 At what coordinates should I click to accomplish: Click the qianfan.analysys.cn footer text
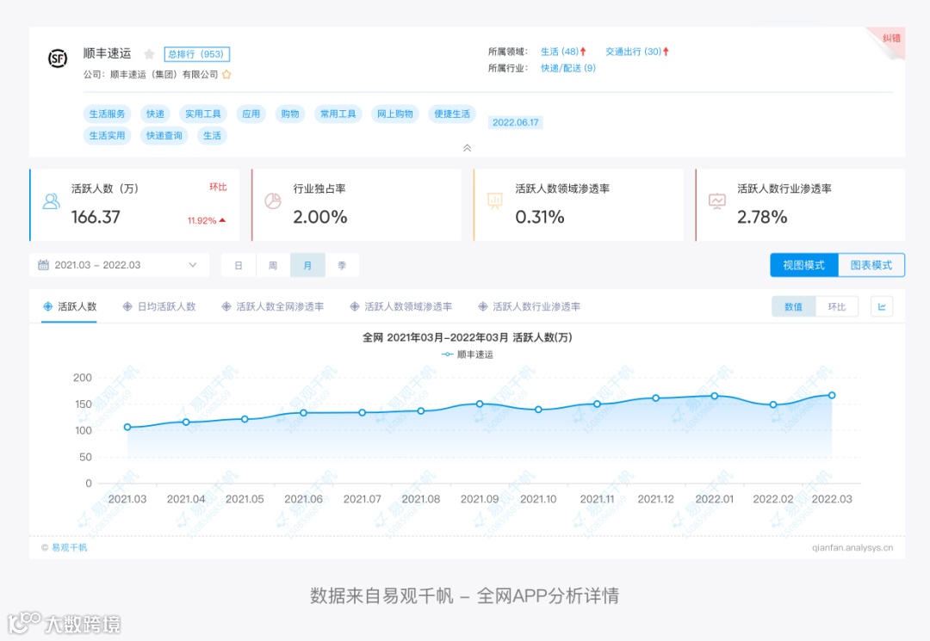click(852, 547)
